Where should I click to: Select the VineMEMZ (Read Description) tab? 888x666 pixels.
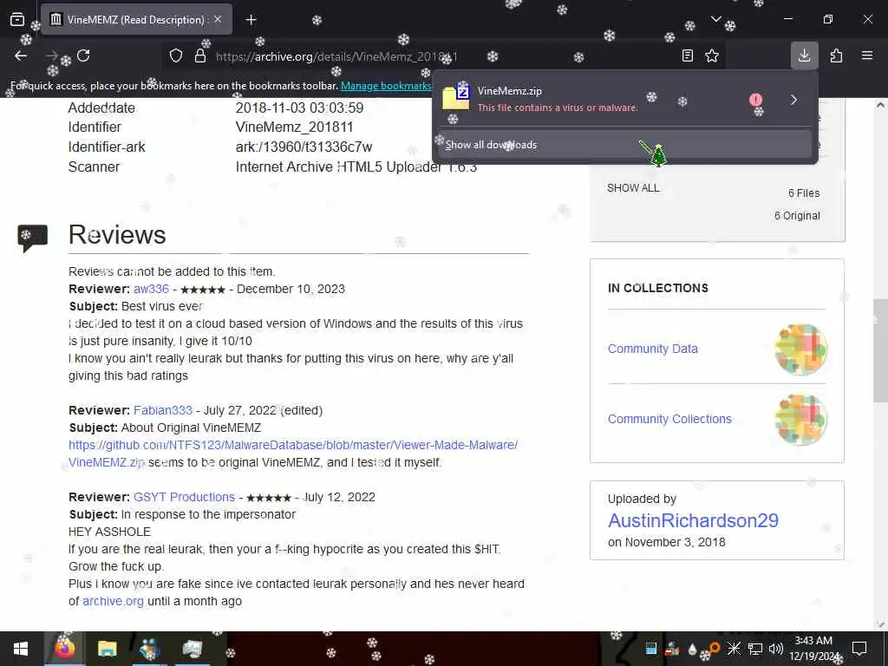(x=136, y=19)
